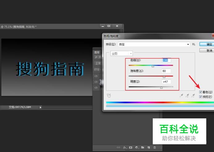
Task: Maximize the document window
Action: pos(109,26)
